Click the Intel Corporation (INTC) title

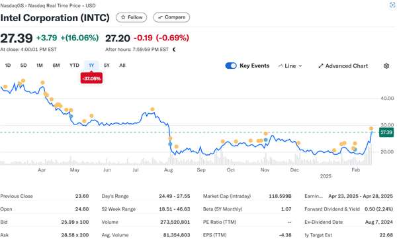point(55,18)
